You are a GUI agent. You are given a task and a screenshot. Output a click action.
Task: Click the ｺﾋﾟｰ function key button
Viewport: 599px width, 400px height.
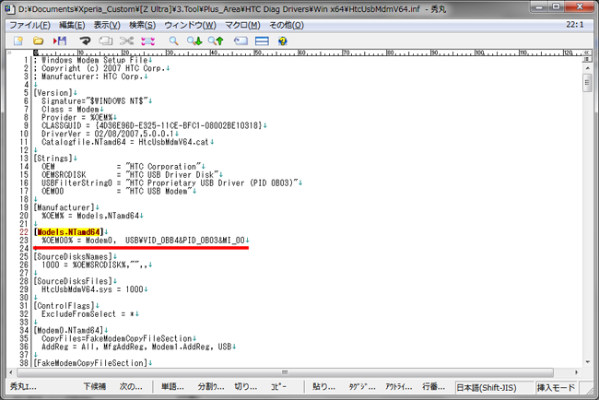[278, 386]
